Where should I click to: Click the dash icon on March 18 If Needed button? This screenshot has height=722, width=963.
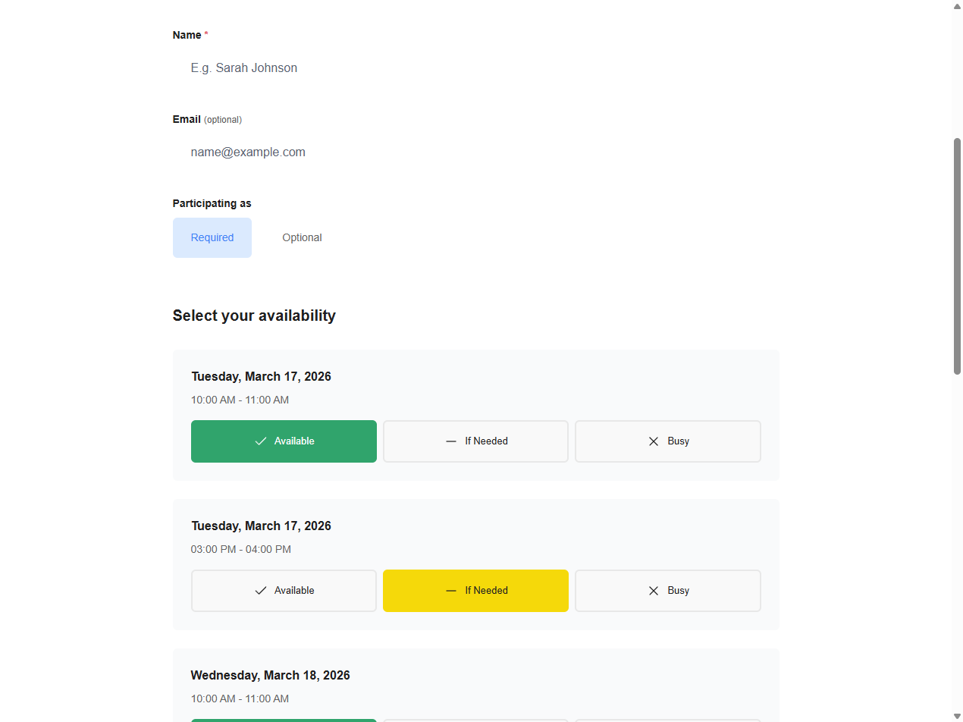click(x=450, y=720)
